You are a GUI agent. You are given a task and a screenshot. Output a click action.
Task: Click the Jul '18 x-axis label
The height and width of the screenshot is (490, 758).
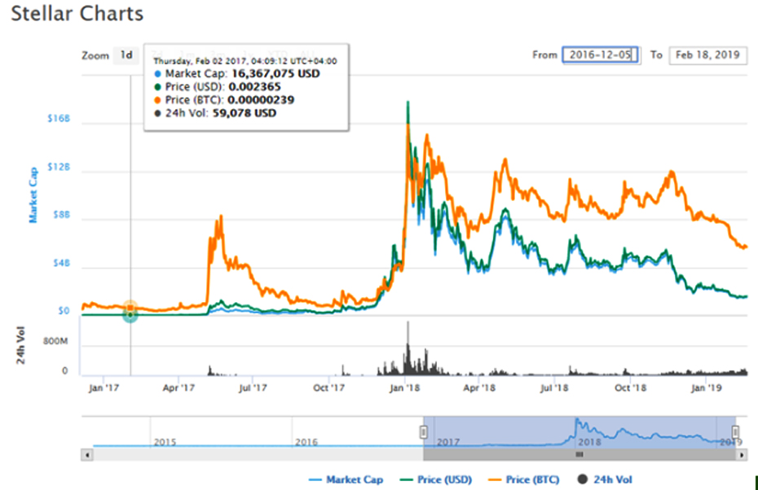554,387
